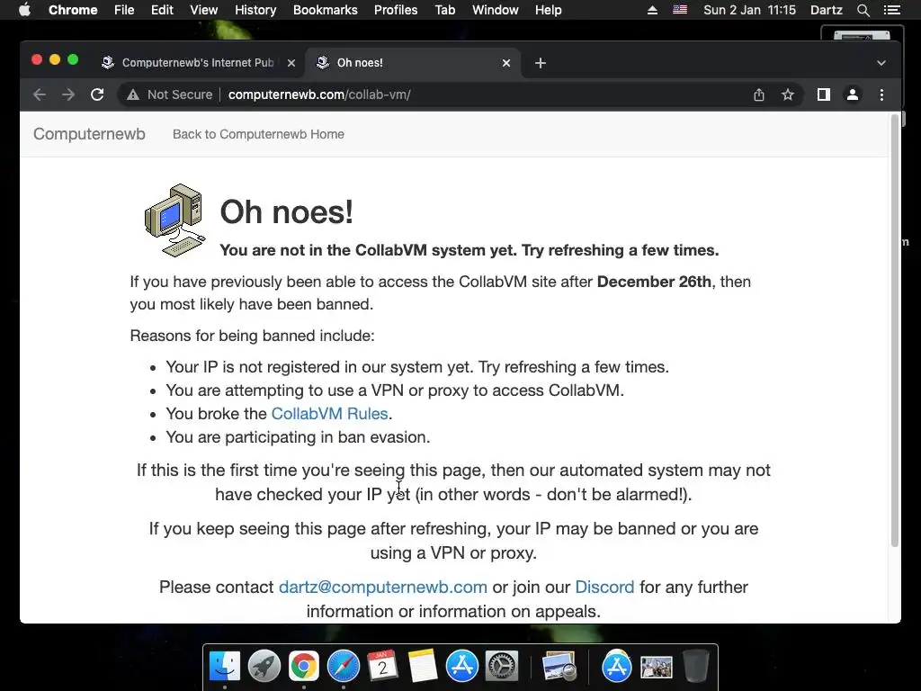This screenshot has width=921, height=691.
Task: Open the Chrome application menu
Action: 73,10
